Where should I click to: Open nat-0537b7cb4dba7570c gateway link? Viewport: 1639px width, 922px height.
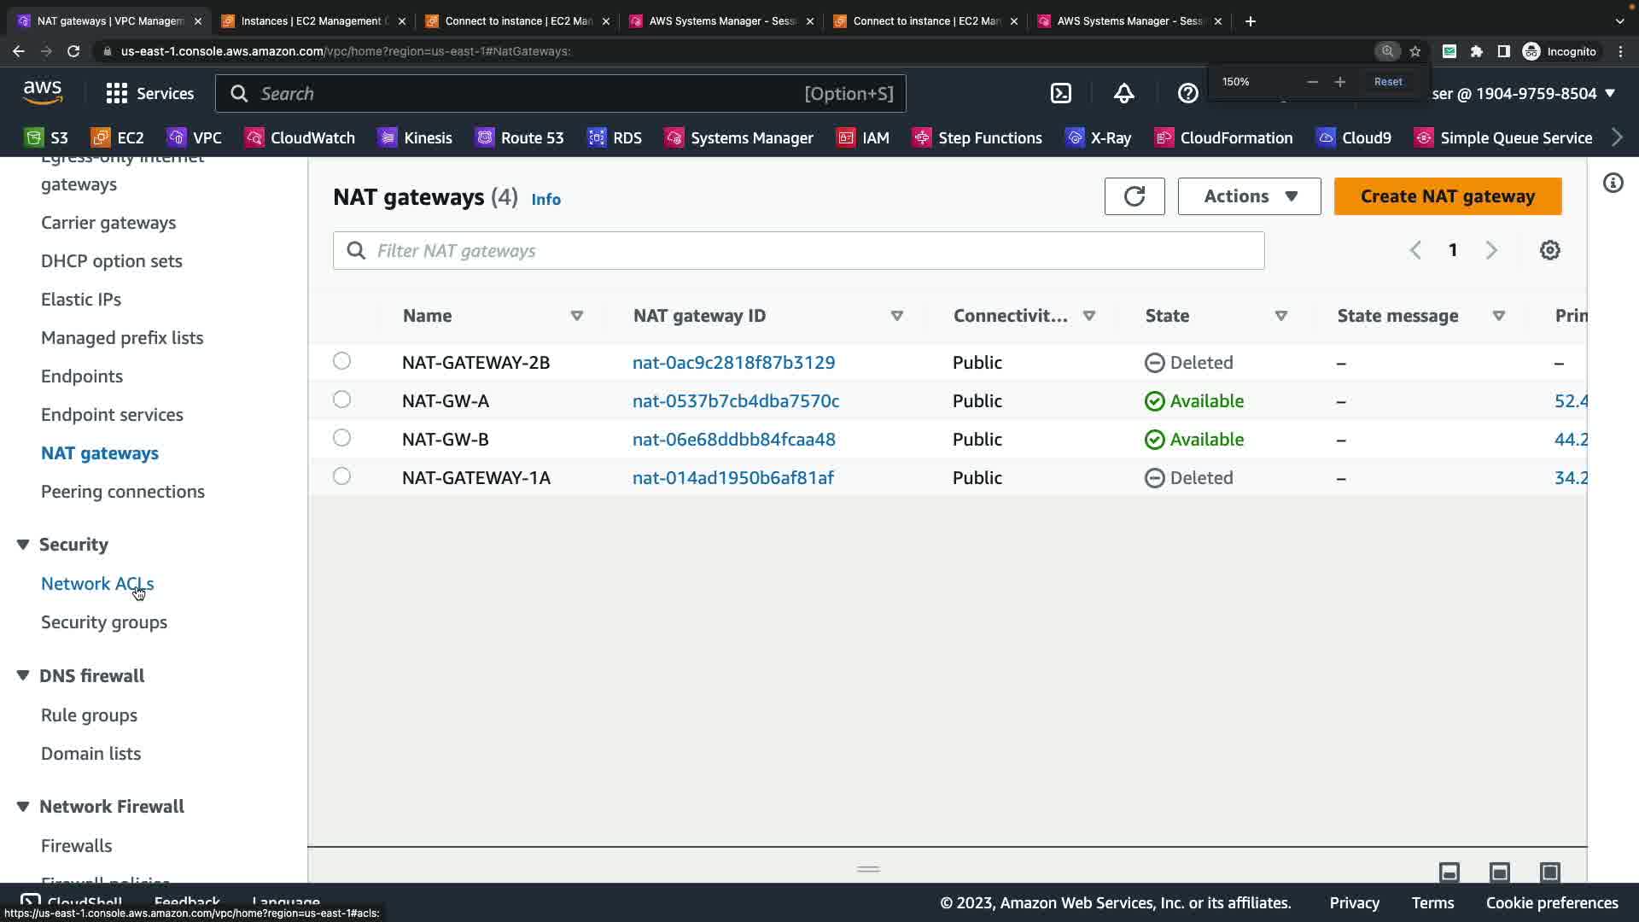coord(735,401)
